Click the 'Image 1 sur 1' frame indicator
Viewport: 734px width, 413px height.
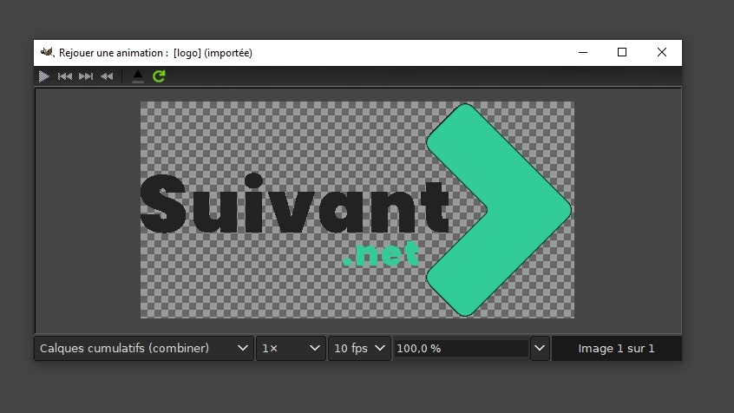point(616,349)
